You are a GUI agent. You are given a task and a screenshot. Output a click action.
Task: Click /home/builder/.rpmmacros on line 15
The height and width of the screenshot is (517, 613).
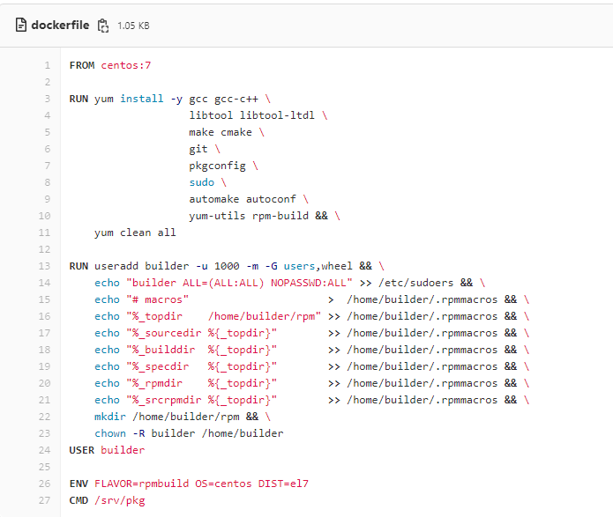pyautogui.click(x=422, y=299)
